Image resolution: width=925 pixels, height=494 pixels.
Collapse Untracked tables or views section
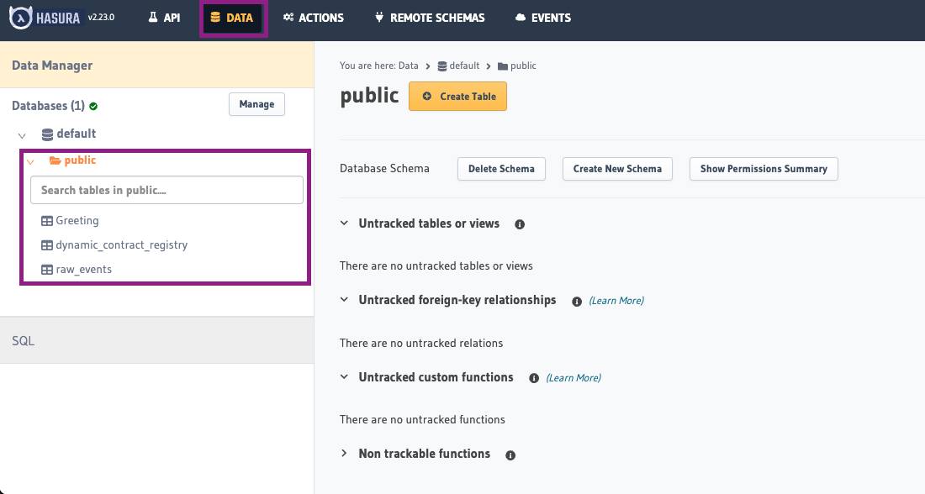click(x=344, y=223)
